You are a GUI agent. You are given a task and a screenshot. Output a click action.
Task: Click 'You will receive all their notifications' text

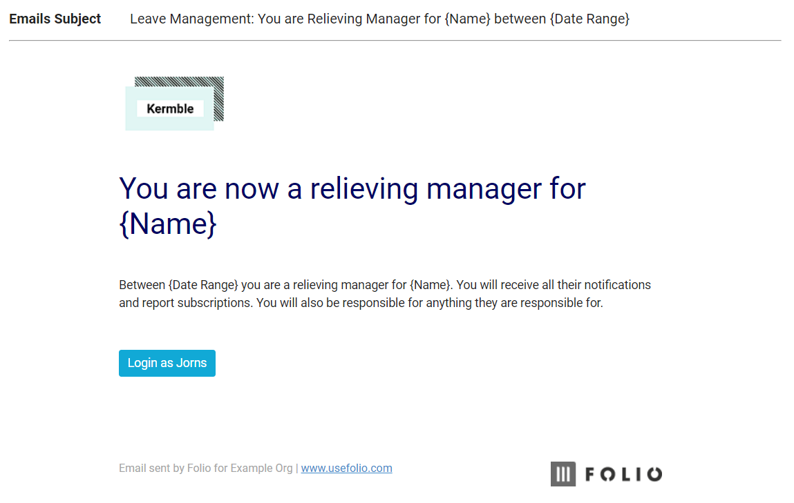pos(554,285)
